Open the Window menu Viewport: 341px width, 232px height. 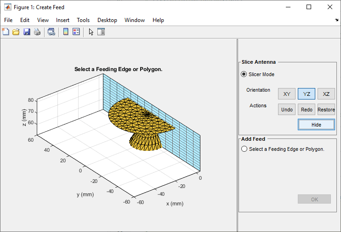[135, 20]
